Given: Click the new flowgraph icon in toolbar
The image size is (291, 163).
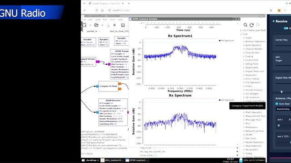Looking at the screenshot, I should click(85, 25).
